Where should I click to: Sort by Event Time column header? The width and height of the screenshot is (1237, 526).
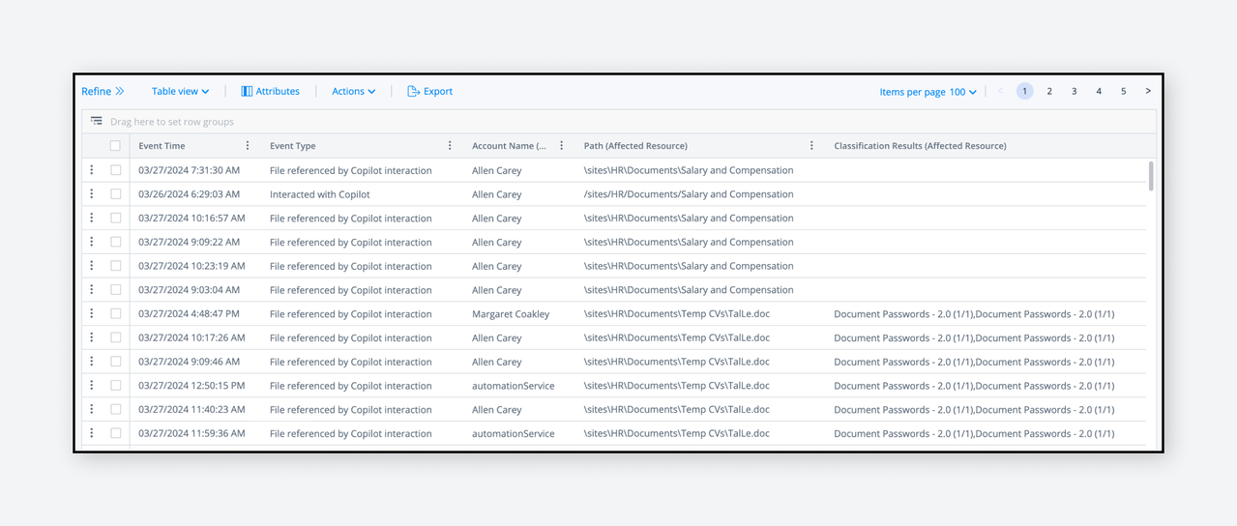[x=162, y=146]
